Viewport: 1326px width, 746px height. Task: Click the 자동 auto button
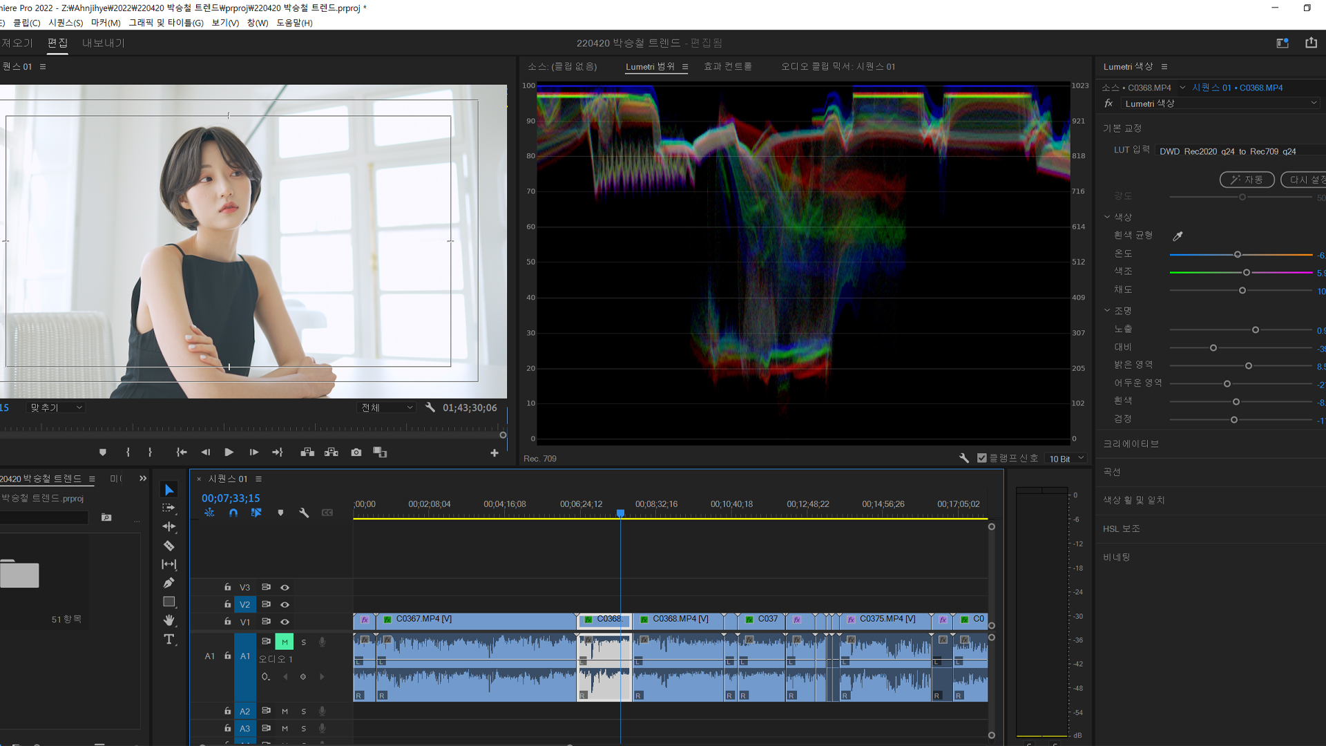tap(1246, 180)
